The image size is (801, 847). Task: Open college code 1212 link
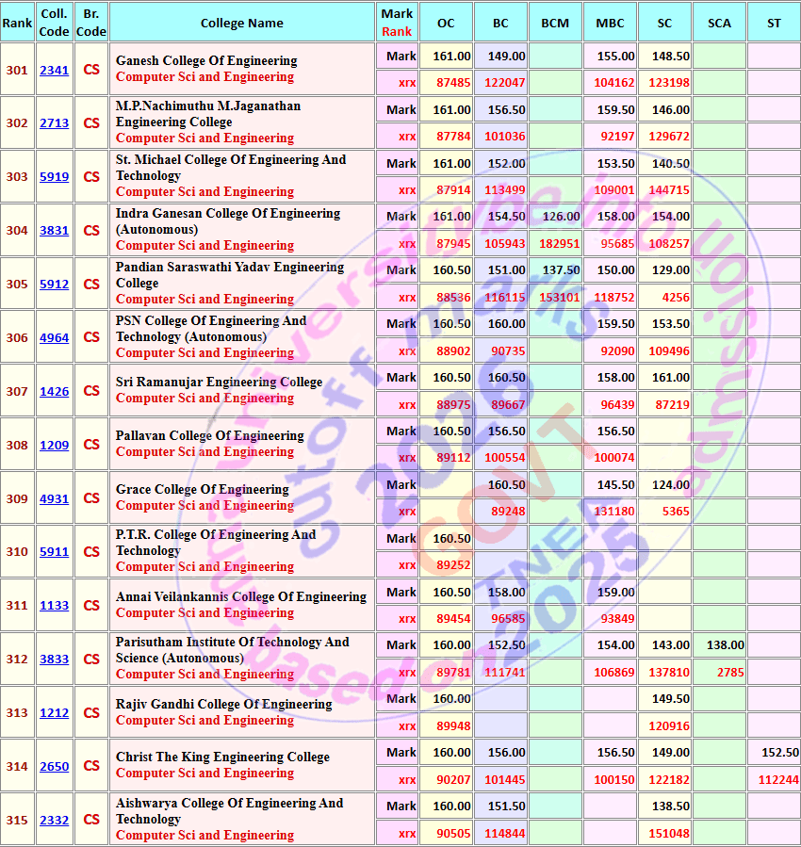[54, 713]
